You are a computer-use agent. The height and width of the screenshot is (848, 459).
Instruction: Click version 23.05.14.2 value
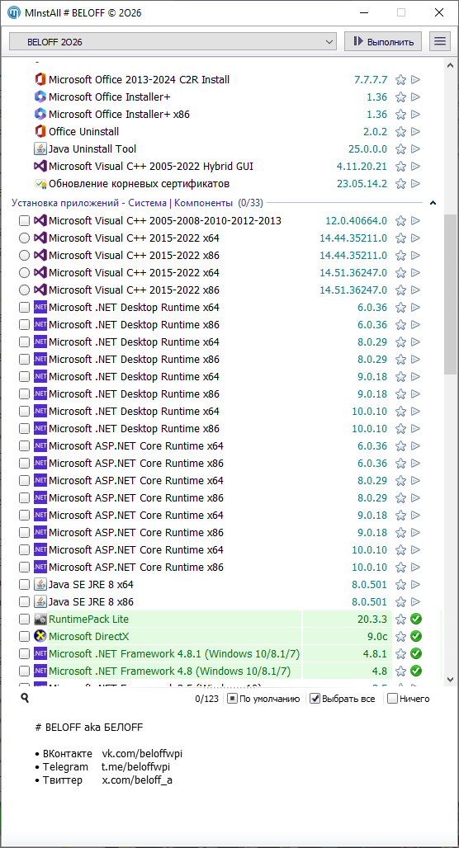[362, 184]
